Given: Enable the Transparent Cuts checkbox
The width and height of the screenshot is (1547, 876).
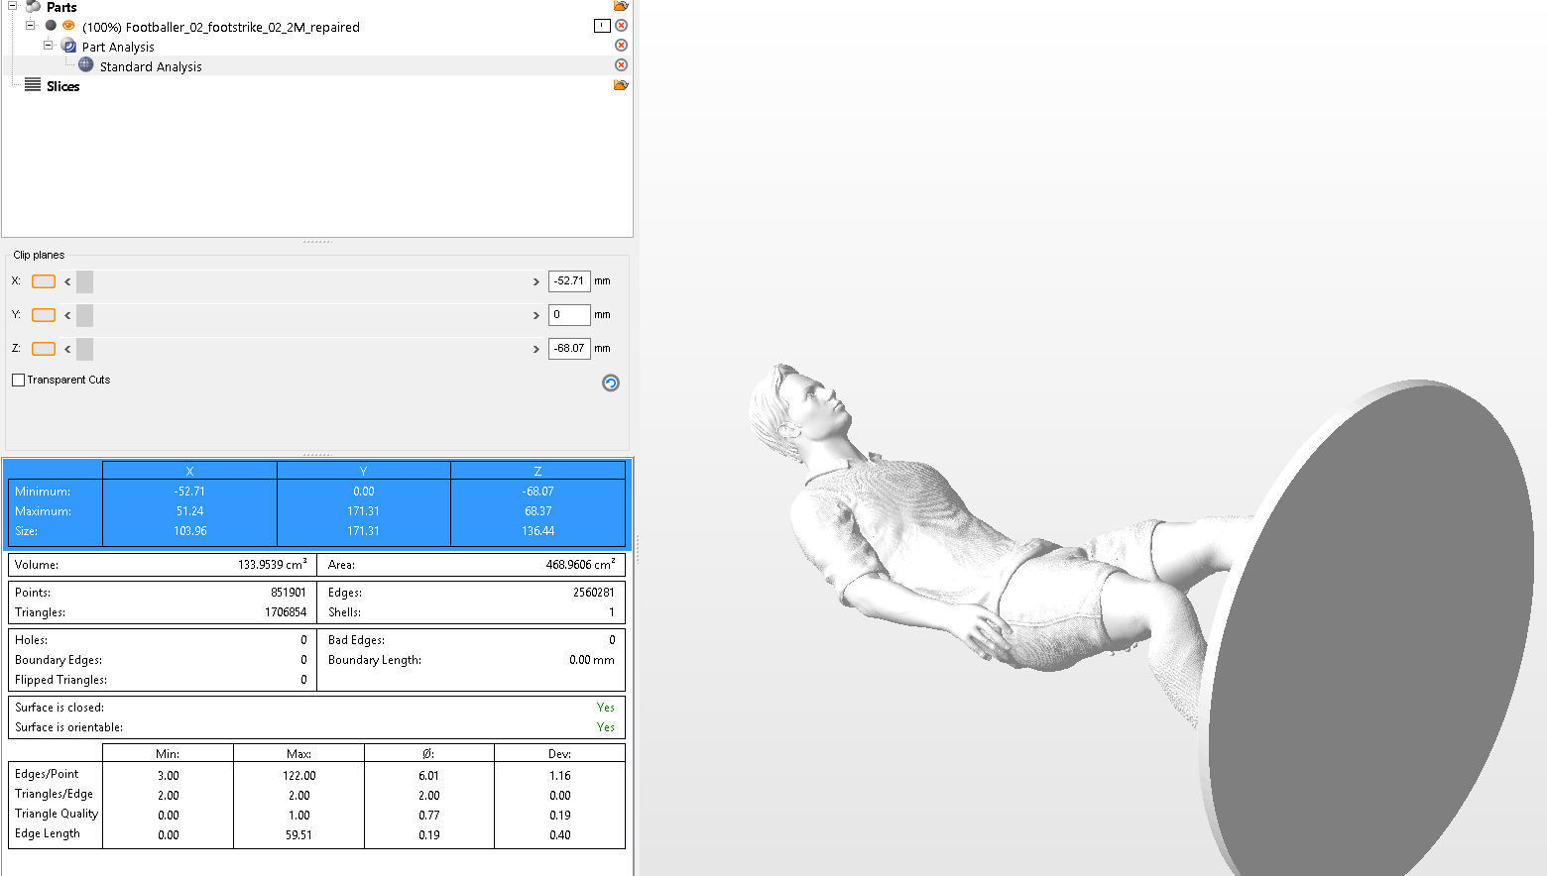Looking at the screenshot, I should [18, 381].
